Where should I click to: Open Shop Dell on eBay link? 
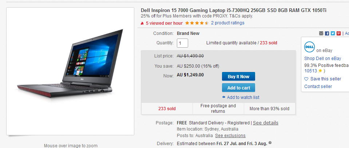pos(322,59)
